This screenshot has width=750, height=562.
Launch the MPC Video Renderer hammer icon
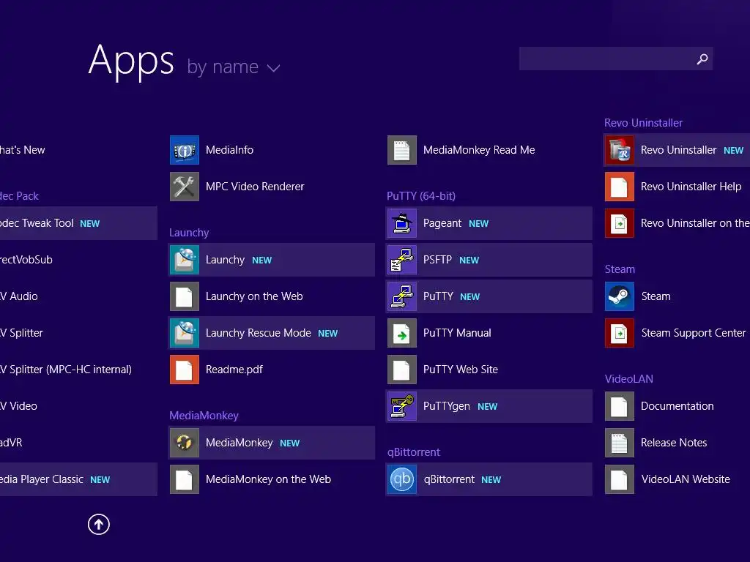(x=184, y=187)
